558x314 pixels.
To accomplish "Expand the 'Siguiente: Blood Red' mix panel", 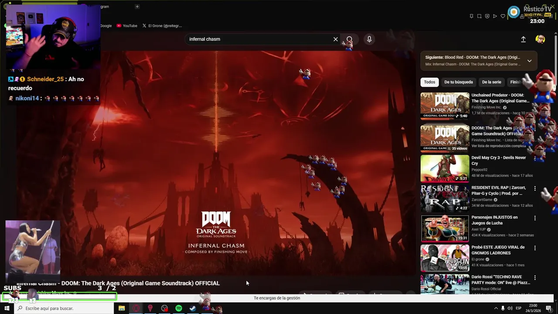I will tap(529, 61).
